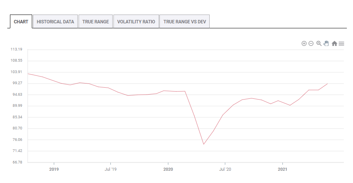Open the True Range tab
Viewport: 353px width, 183px height.
95,21
